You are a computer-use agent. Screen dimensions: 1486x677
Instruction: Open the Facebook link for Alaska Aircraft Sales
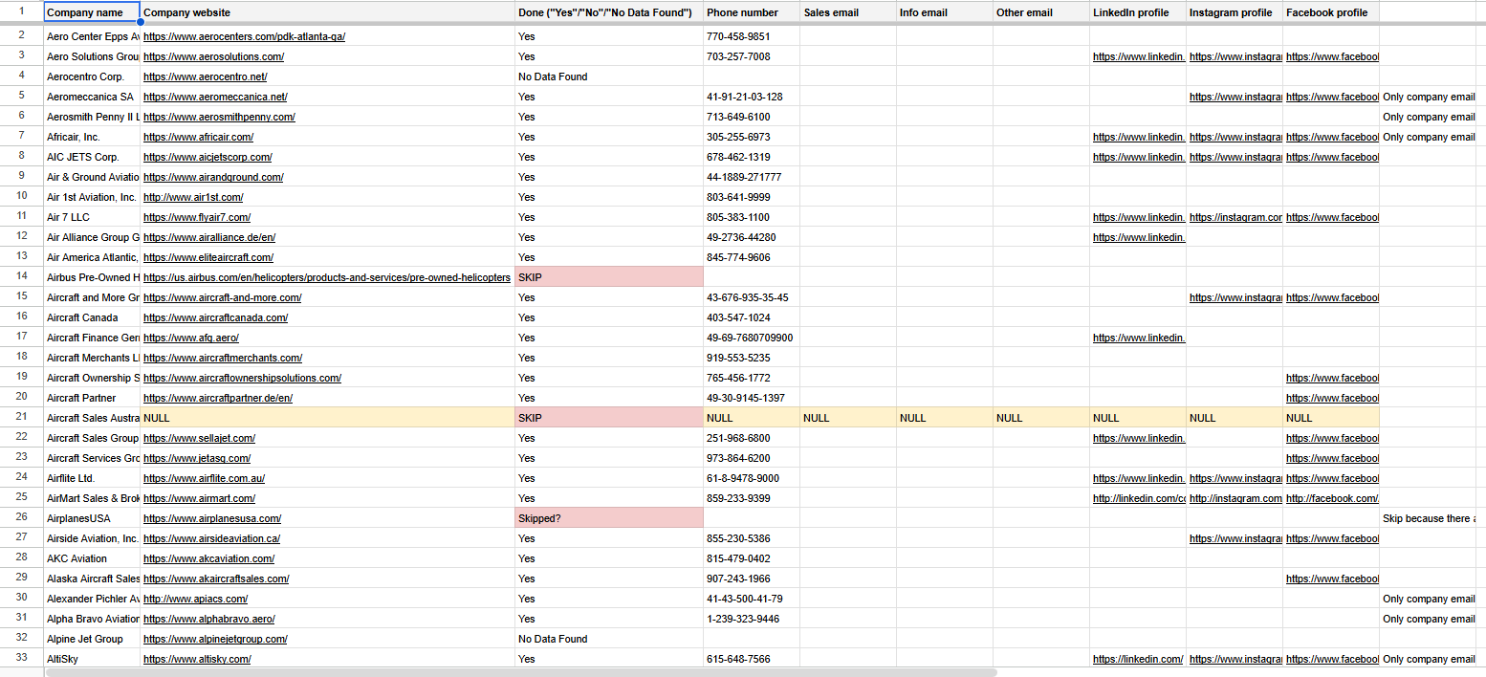(1333, 579)
